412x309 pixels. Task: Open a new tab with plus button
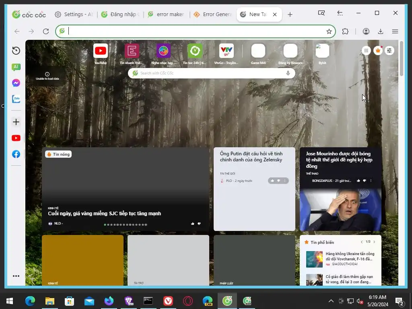point(290,14)
